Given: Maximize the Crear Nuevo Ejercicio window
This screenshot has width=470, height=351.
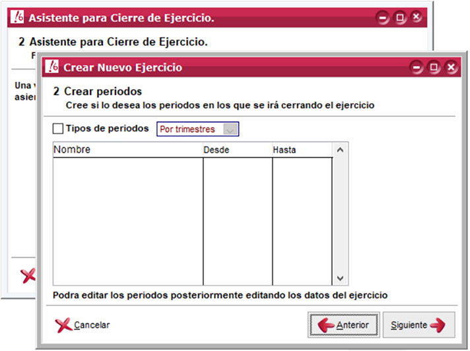Looking at the screenshot, I should [x=434, y=67].
